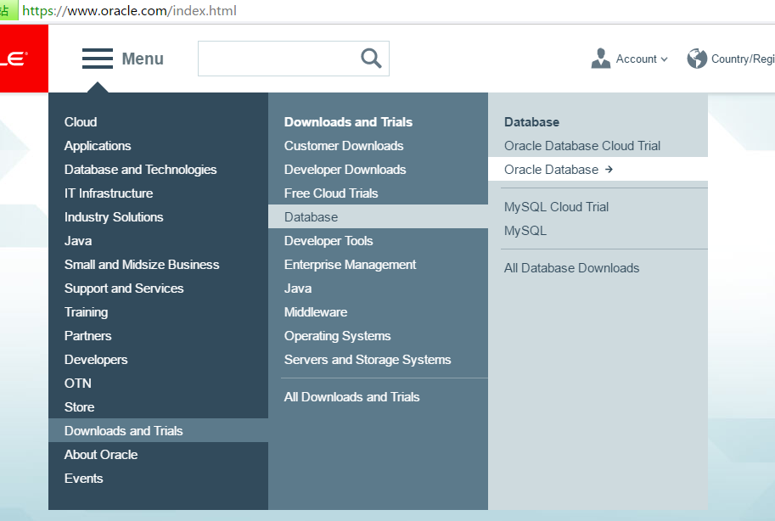
Task: Click the Database panel heading
Action: coord(532,122)
